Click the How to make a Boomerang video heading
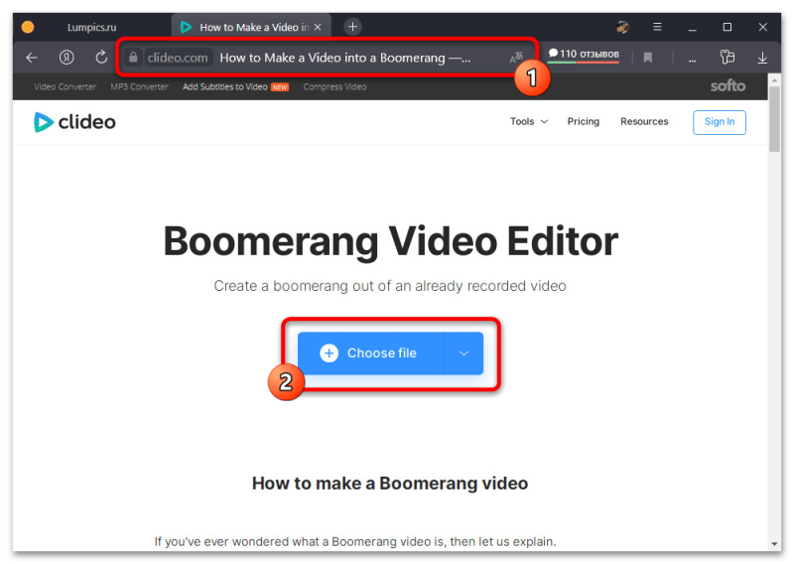The image size is (794, 564). [x=390, y=484]
